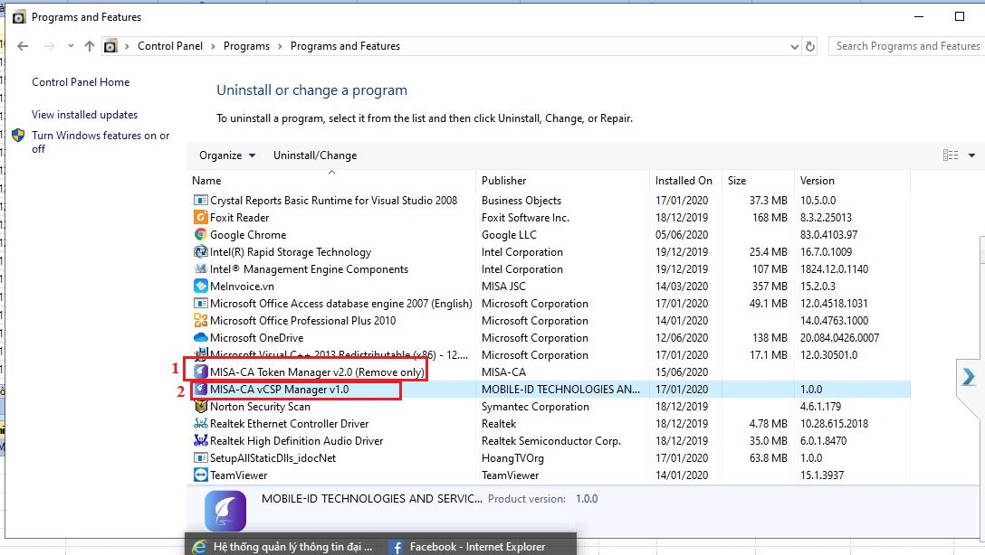Screen dimensions: 985x555
Task: Click the Facebook icon in taskbar preview
Action: 396,547
